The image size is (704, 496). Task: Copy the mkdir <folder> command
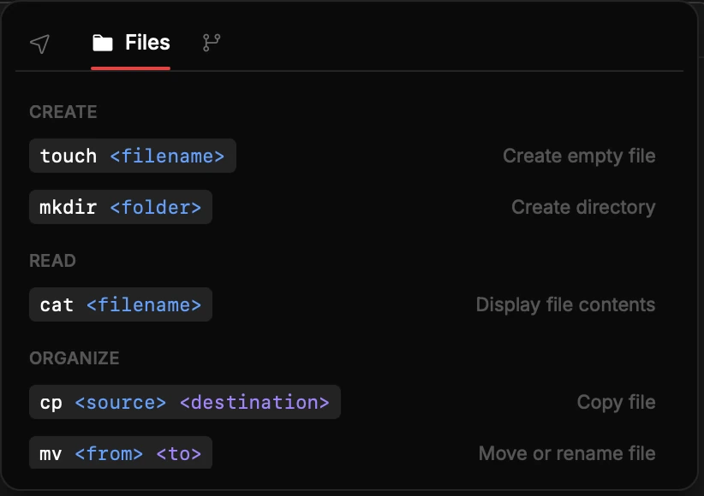121,207
